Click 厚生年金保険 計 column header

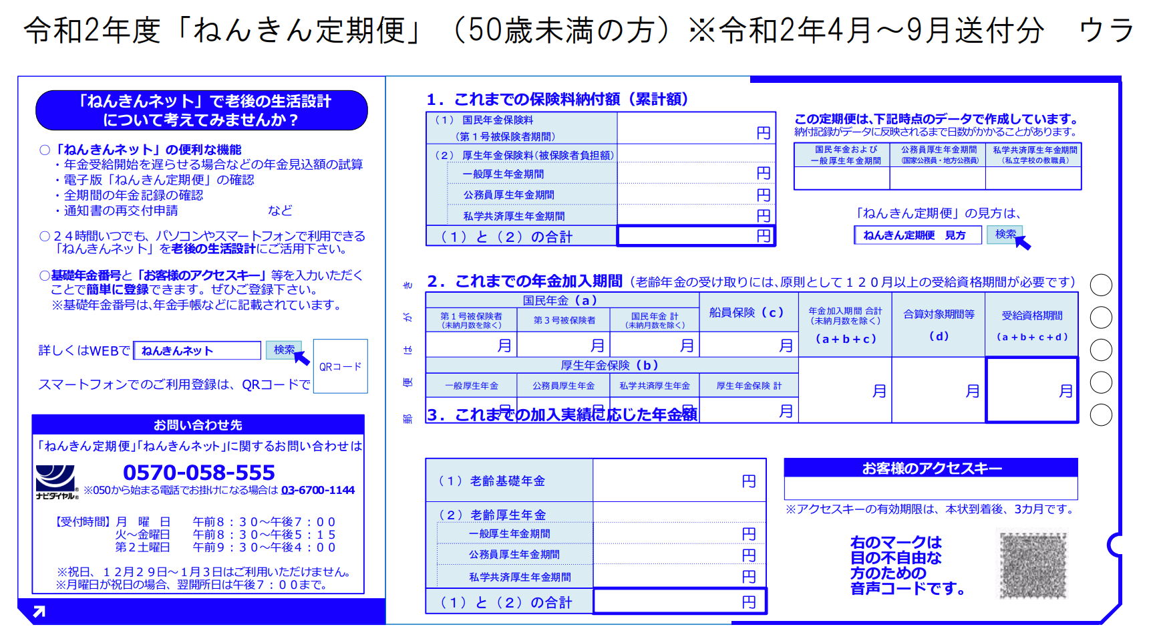[749, 386]
